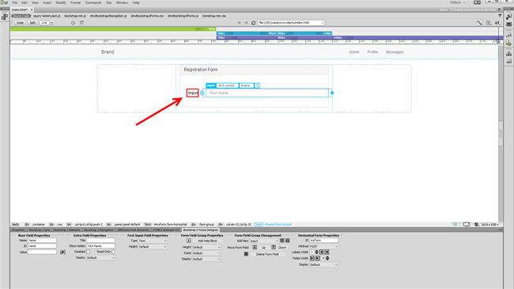Switch to Split view
This screenshot has height=289, width=514.
[x=32, y=23]
